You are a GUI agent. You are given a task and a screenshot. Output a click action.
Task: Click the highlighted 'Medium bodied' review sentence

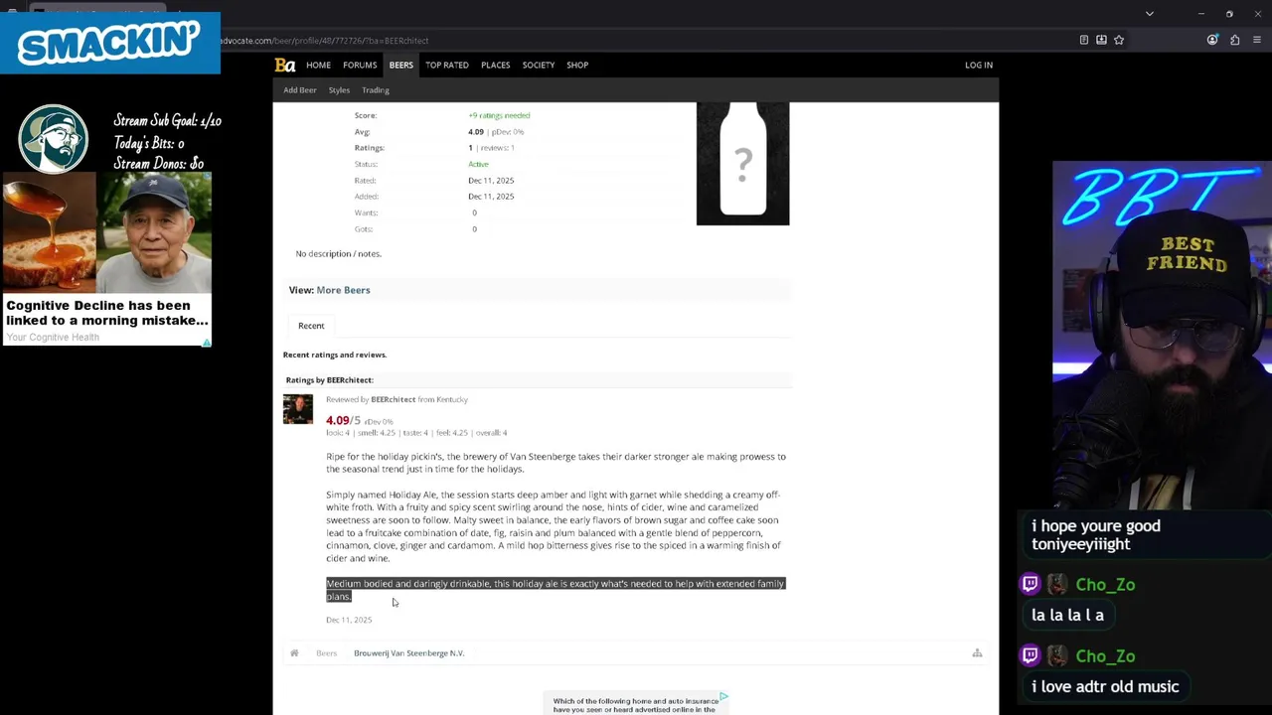point(556,590)
